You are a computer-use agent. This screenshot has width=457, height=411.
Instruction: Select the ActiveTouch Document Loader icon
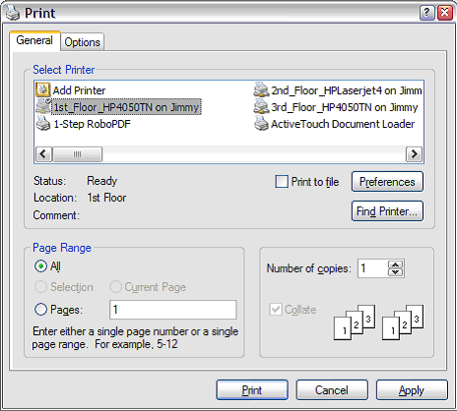click(261, 124)
